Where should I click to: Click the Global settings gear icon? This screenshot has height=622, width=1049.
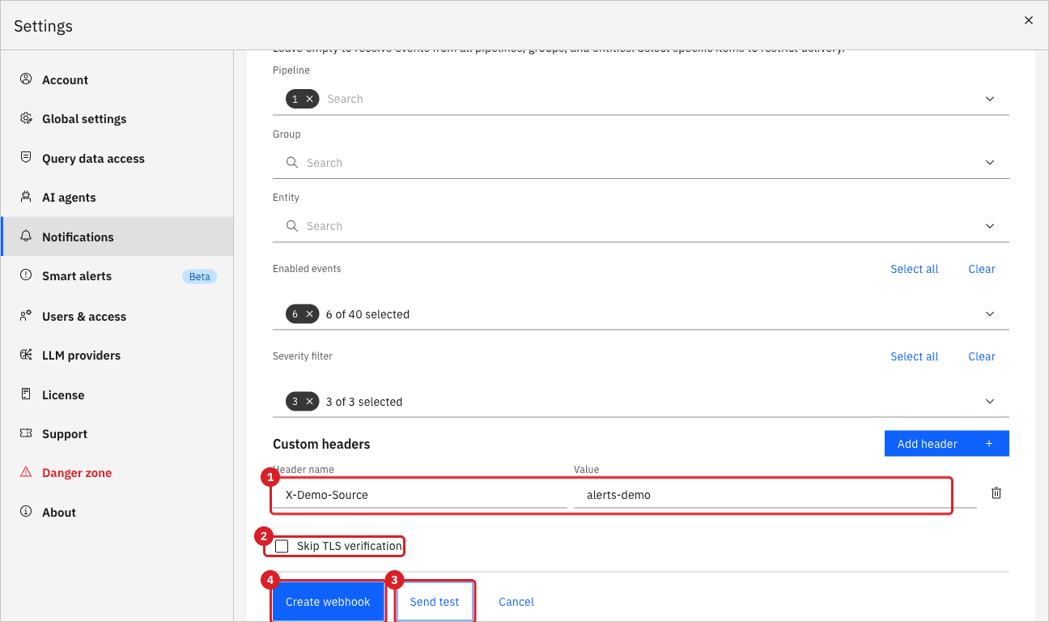[26, 118]
